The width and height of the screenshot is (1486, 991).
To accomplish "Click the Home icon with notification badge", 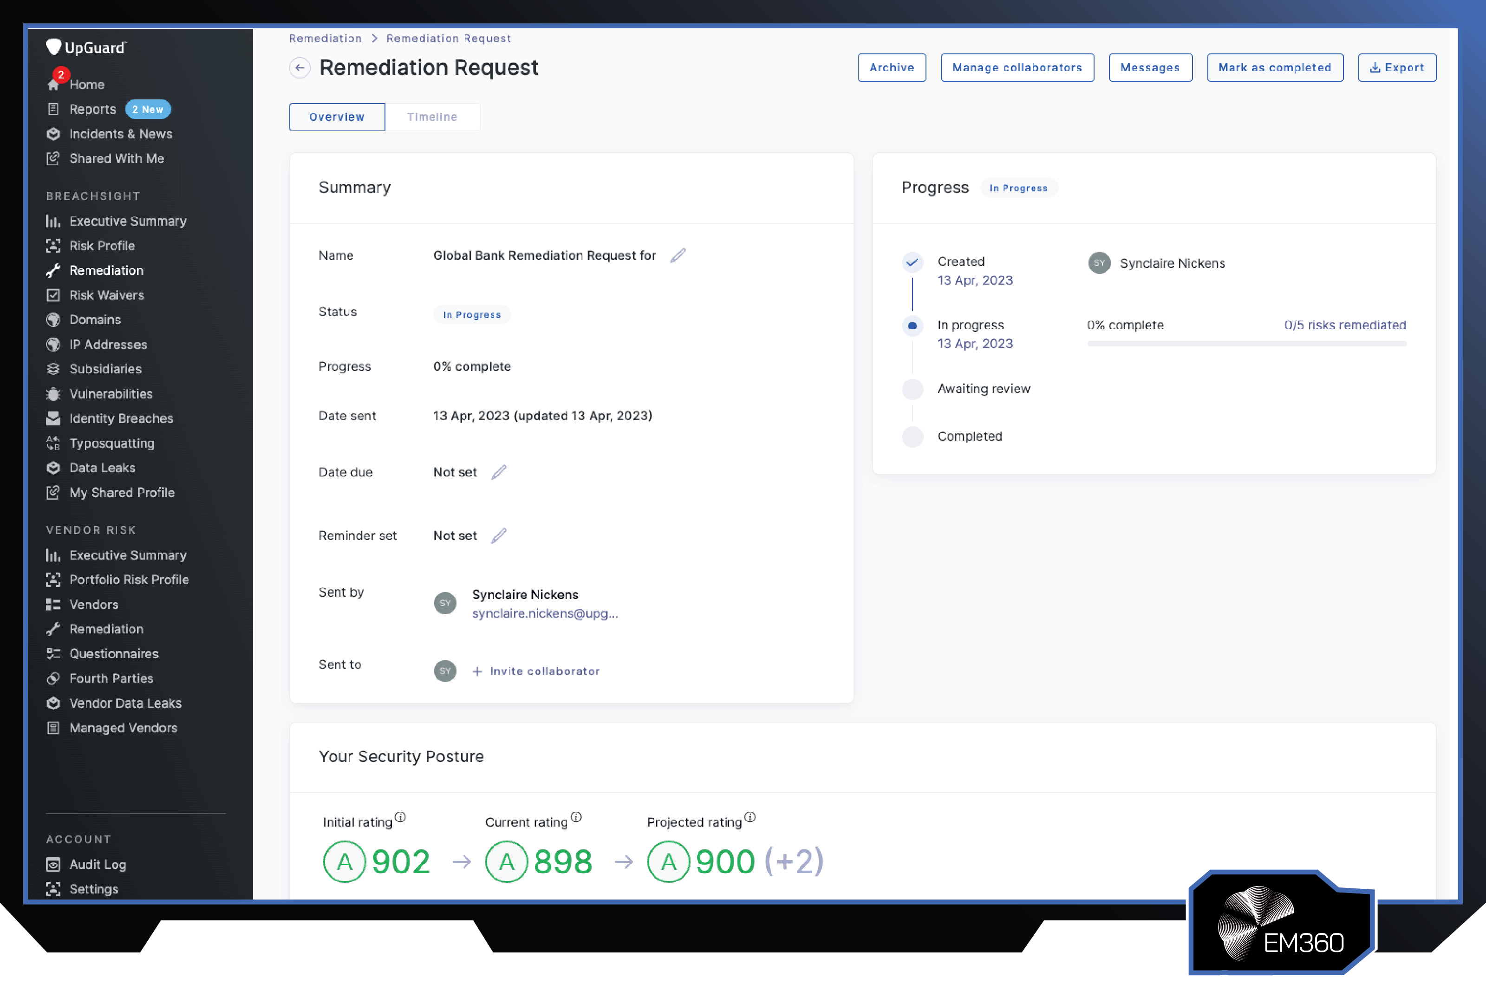I will [x=54, y=84].
